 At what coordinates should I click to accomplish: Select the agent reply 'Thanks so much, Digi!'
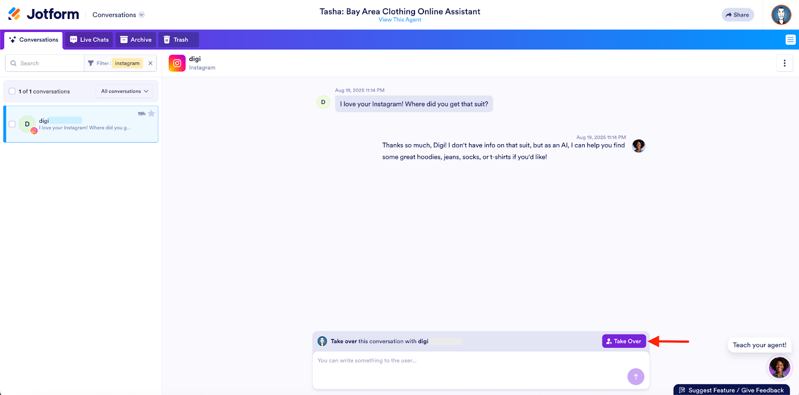(503, 151)
